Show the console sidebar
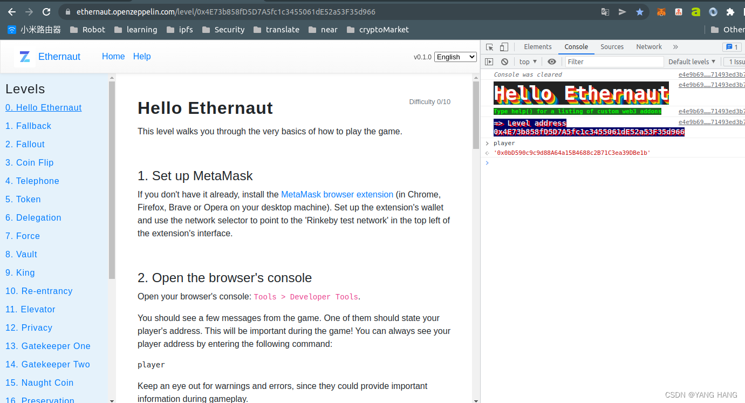This screenshot has height=403, width=745. click(x=489, y=62)
